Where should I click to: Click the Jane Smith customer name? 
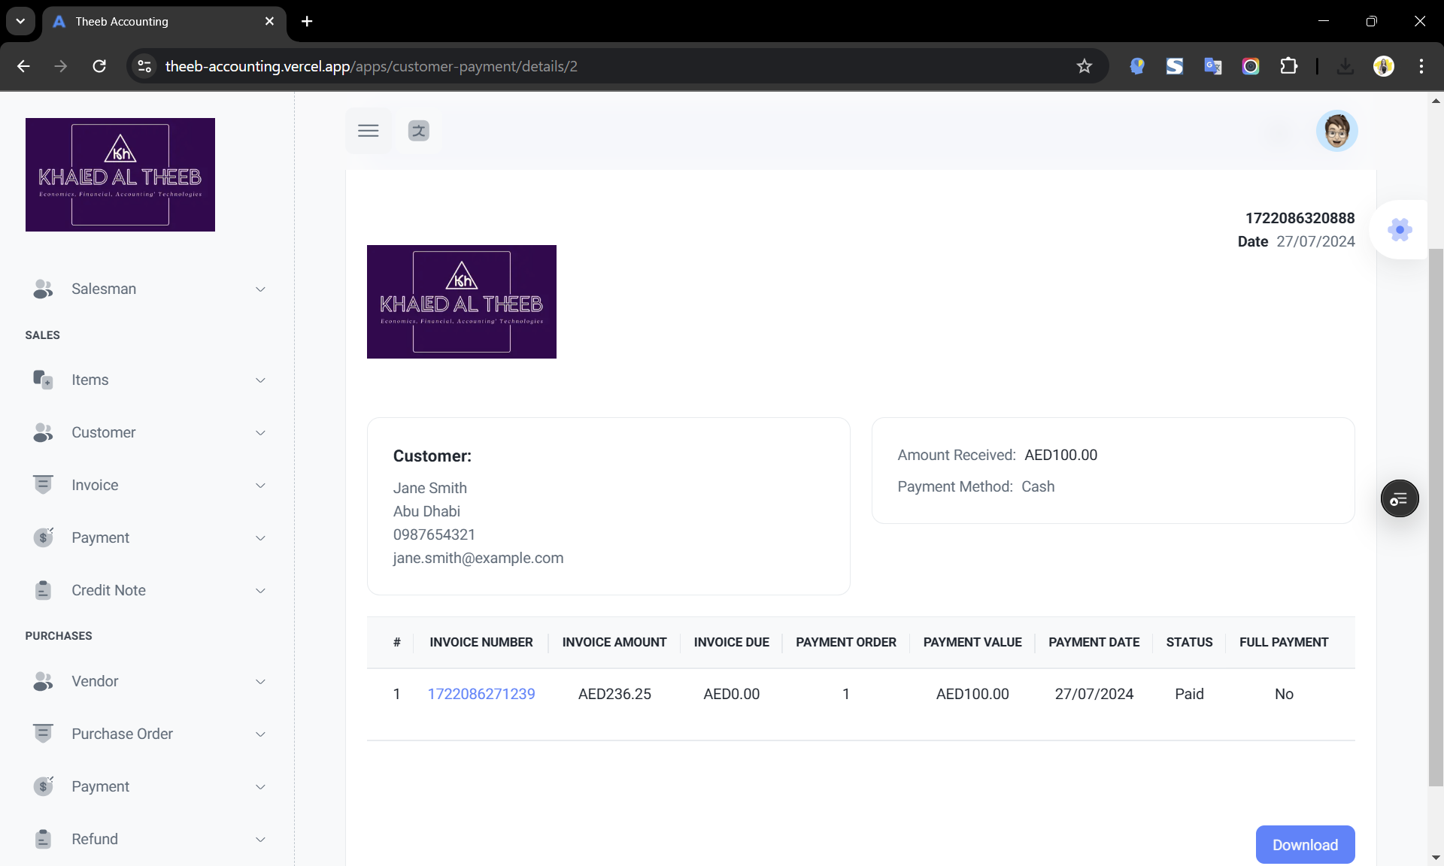430,488
